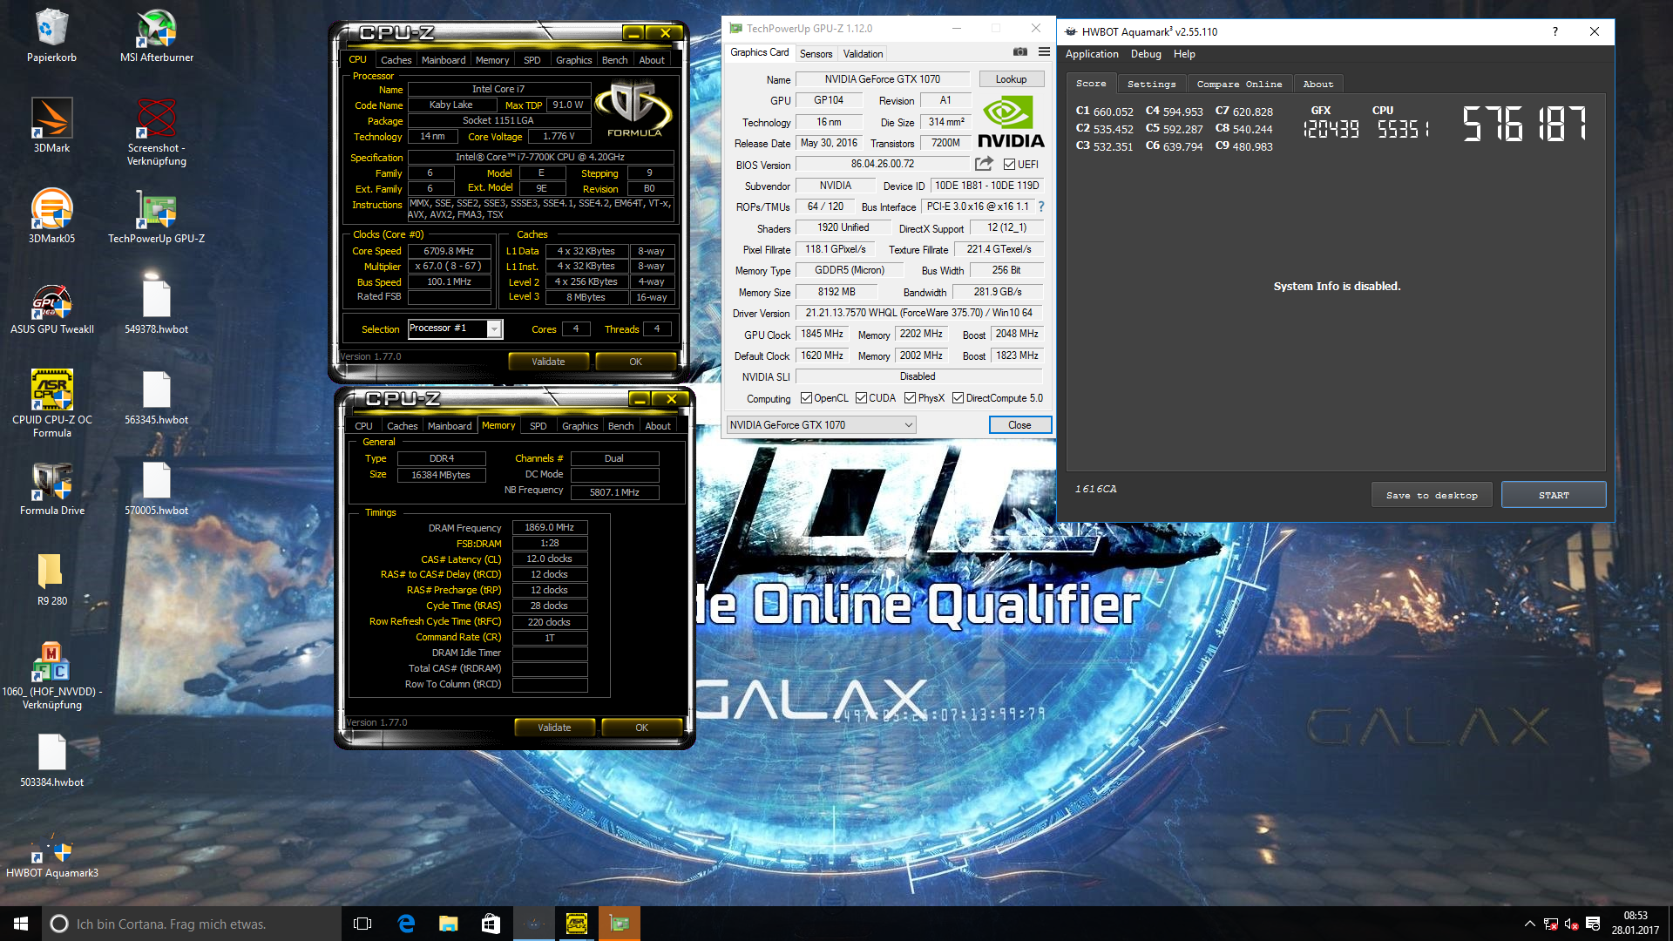Open About tab in upper CPU-Z window
The image size is (1673, 941).
tap(652, 60)
